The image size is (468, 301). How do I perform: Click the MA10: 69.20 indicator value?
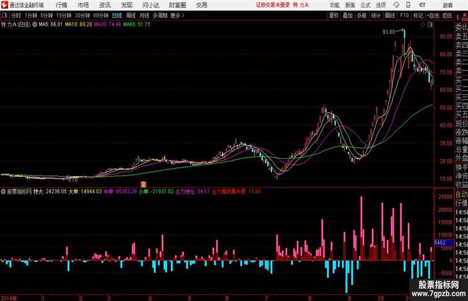coord(79,25)
